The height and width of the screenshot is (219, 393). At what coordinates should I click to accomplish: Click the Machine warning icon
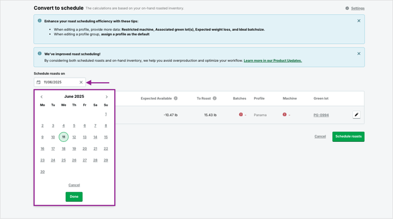coord(284,114)
